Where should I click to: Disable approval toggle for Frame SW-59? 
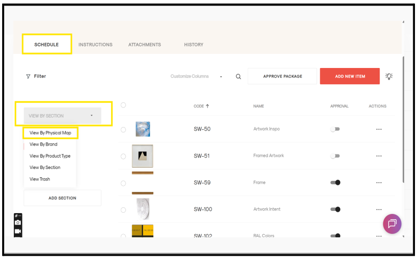(335, 182)
